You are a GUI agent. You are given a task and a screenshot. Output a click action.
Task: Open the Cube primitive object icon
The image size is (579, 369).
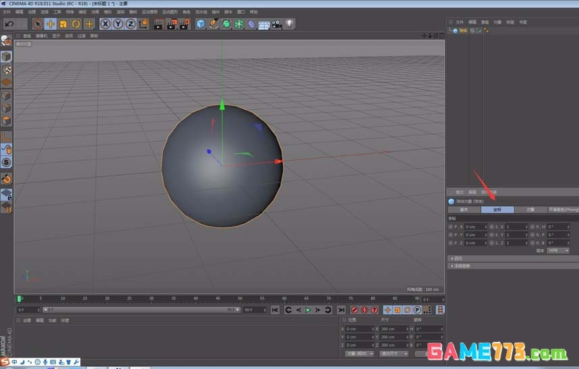pyautogui.click(x=200, y=24)
